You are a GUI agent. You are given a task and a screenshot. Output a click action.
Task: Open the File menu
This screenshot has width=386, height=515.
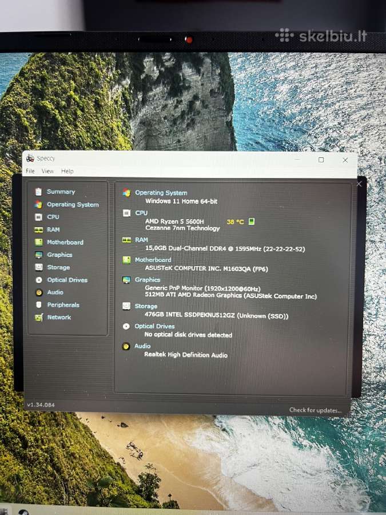tap(30, 171)
